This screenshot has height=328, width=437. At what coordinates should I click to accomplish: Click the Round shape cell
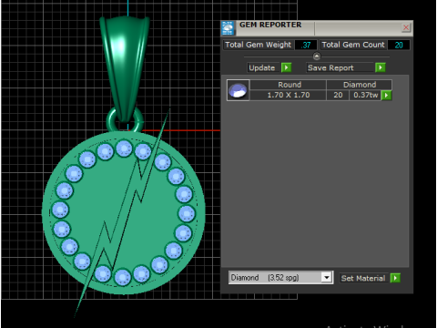(x=290, y=85)
